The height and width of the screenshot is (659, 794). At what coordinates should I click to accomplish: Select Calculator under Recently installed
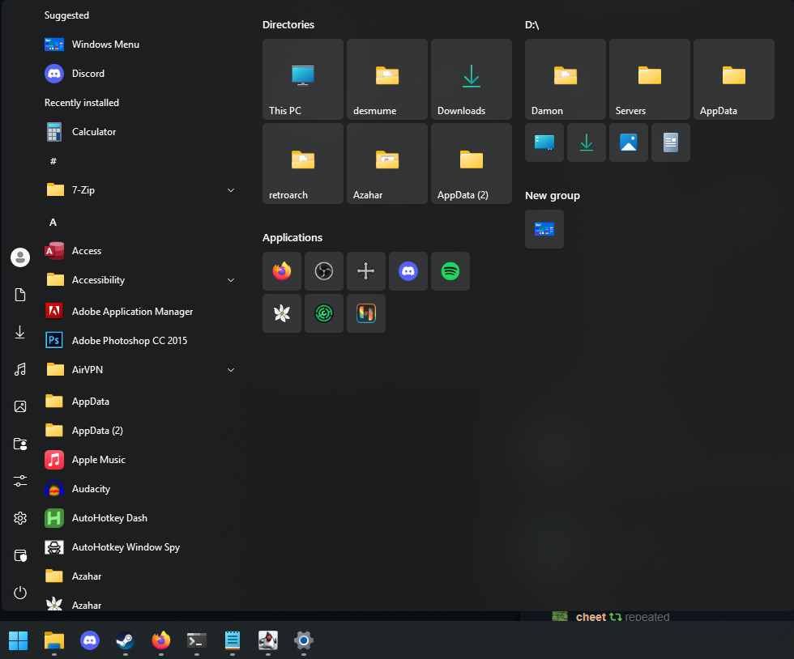point(93,132)
